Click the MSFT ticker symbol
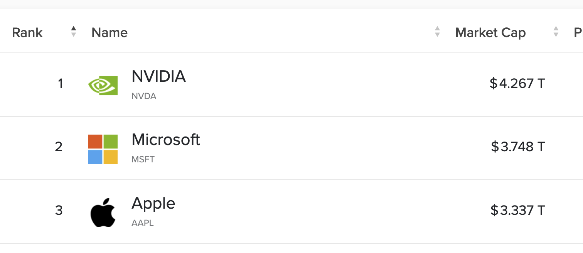This screenshot has height=253, width=583. (x=143, y=160)
